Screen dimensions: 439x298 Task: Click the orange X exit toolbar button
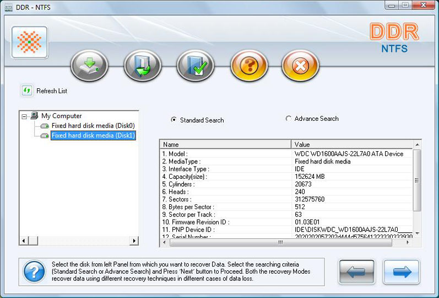click(300, 66)
